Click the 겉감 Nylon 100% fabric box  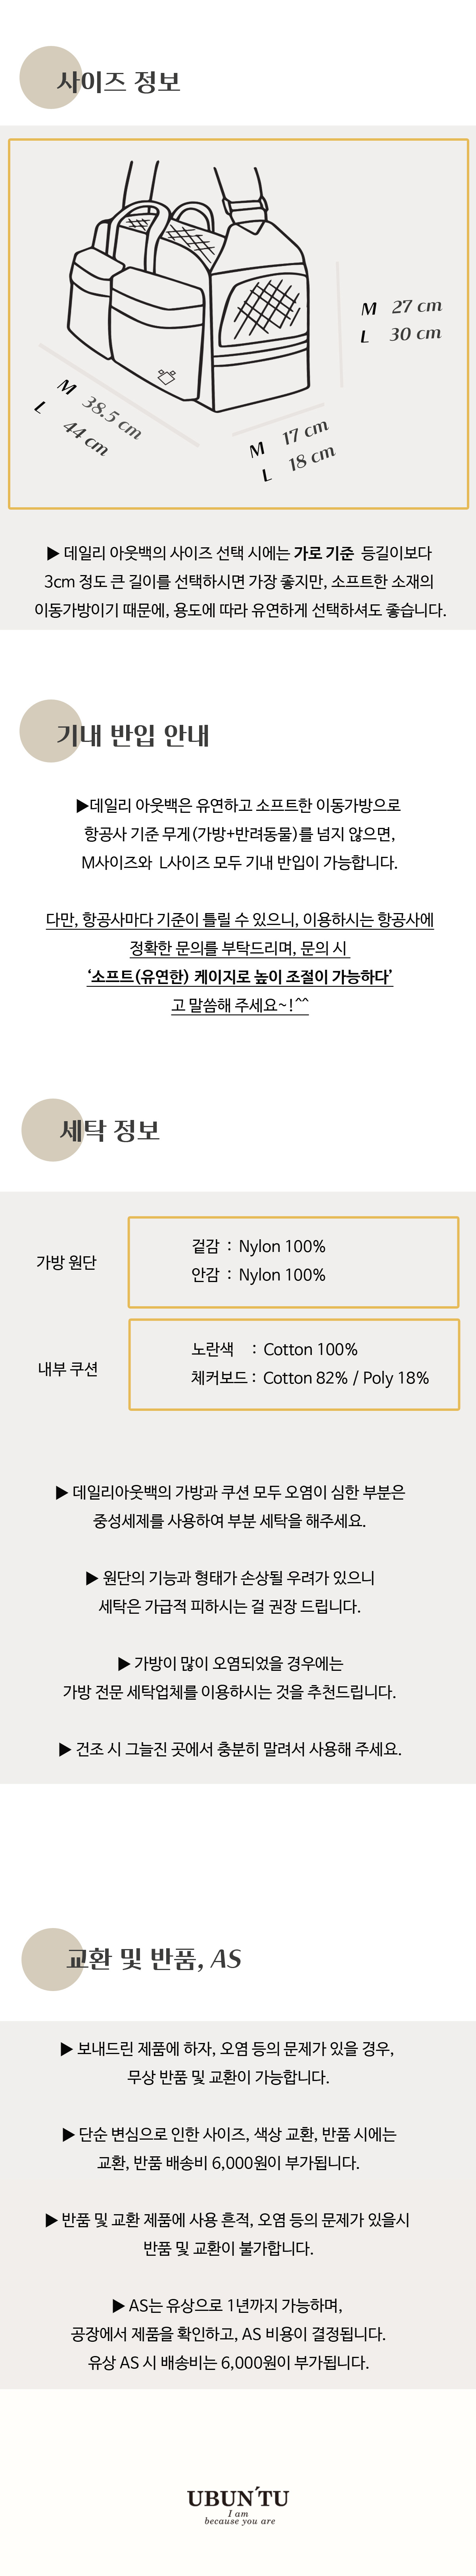(x=293, y=1261)
